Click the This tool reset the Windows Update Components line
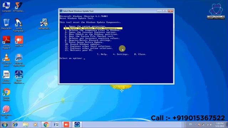Viewport: 228px width, 128px height. pyautogui.click(x=90, y=22)
